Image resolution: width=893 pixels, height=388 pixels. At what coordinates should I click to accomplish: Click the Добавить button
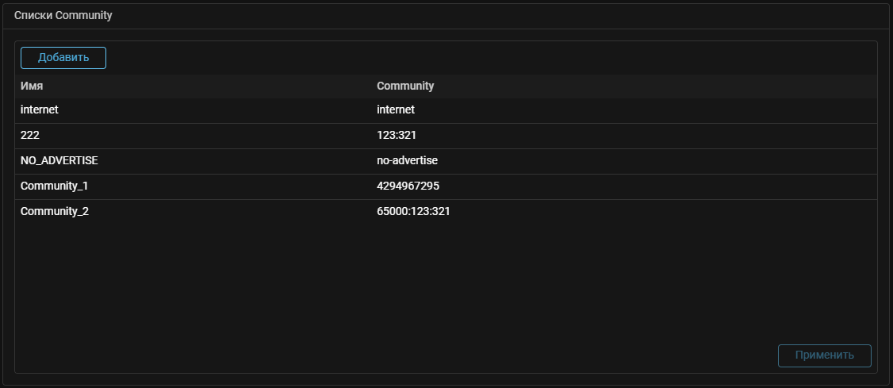point(63,58)
